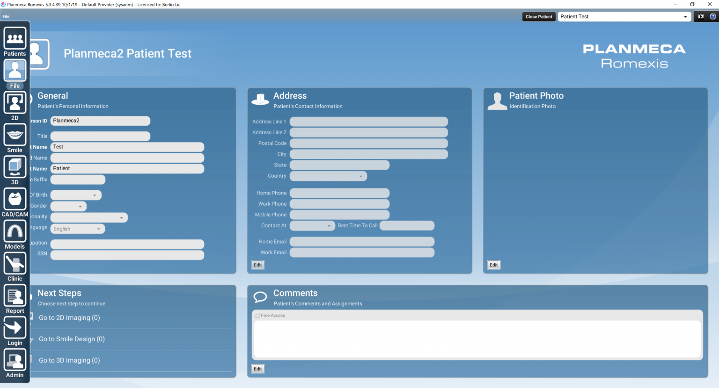
Task: Open the Patients module in sidebar
Action: [x=15, y=41]
